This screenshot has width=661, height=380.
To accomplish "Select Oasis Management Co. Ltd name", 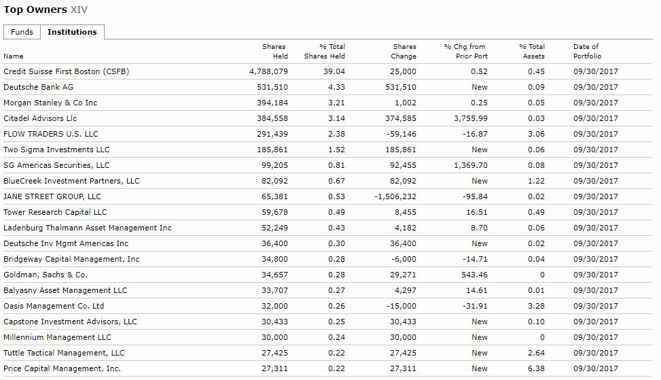I will coord(54,306).
